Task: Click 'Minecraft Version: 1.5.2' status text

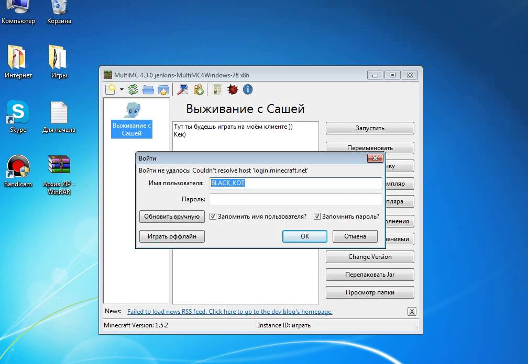Action: coord(136,325)
